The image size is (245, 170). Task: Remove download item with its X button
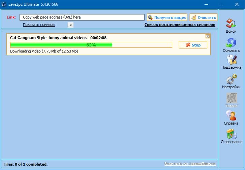coord(208,36)
